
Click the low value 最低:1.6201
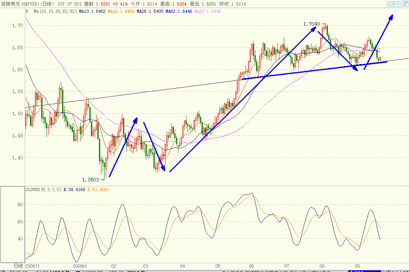(203, 4)
